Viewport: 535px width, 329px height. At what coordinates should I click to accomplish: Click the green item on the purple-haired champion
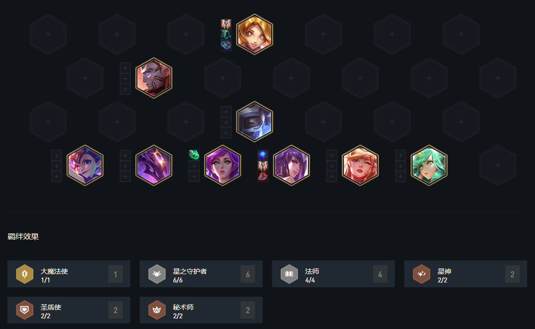coord(194,155)
